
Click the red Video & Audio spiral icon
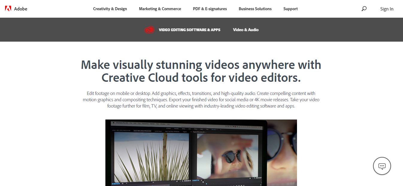149,30
